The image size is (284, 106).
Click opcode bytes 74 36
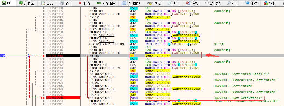point(94,56)
